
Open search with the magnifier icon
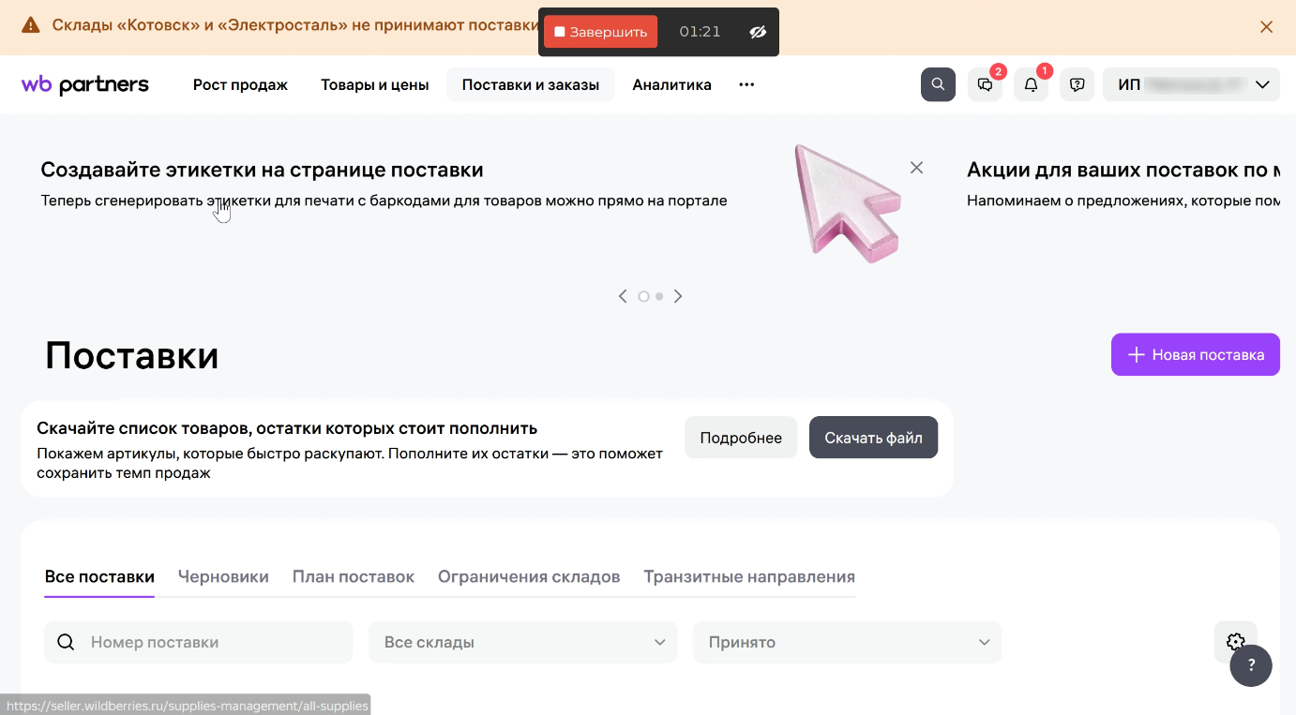click(x=938, y=84)
